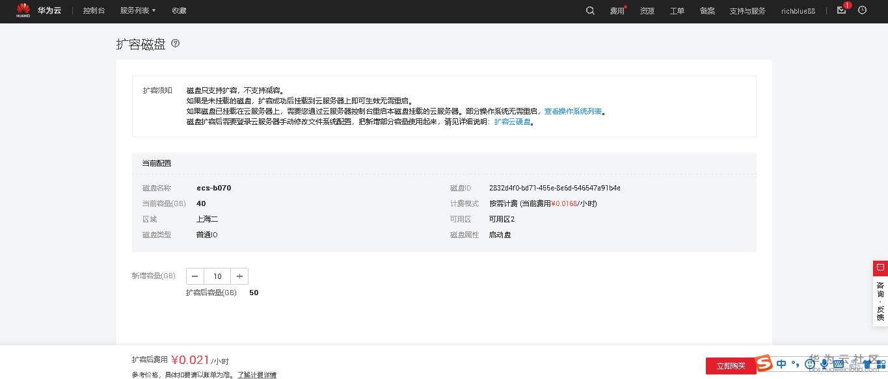Open the message mailbox icon
This screenshot has width=888, height=379.
tap(842, 10)
